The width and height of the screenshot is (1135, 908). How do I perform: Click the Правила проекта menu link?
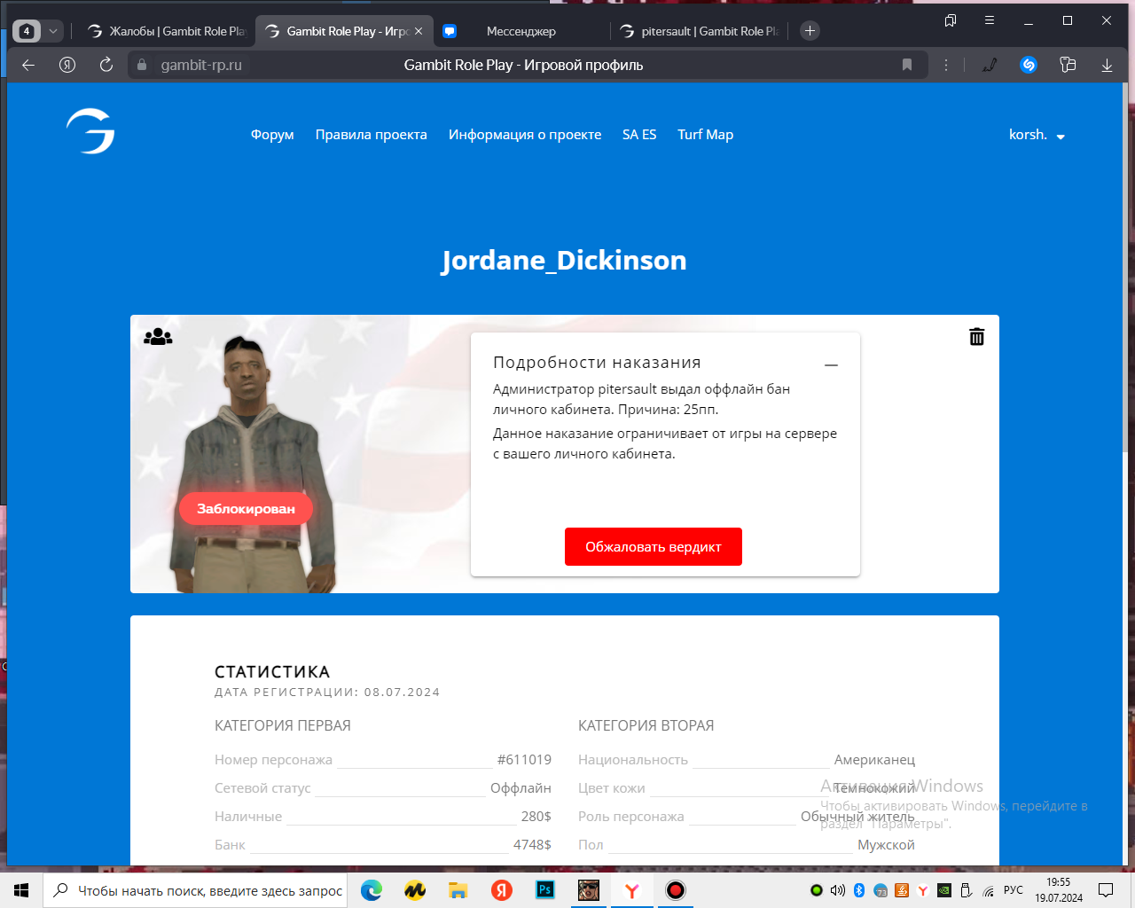click(x=371, y=135)
